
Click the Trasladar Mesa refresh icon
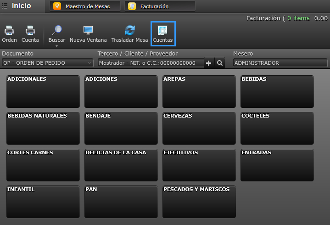point(129,30)
